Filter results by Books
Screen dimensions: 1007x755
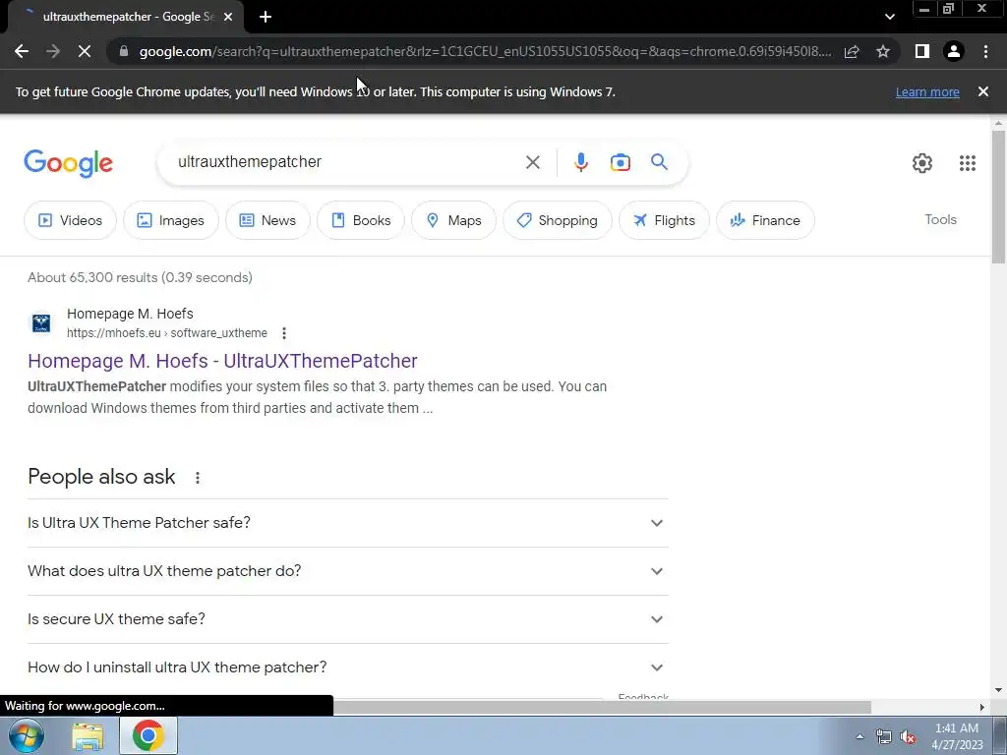click(x=361, y=220)
